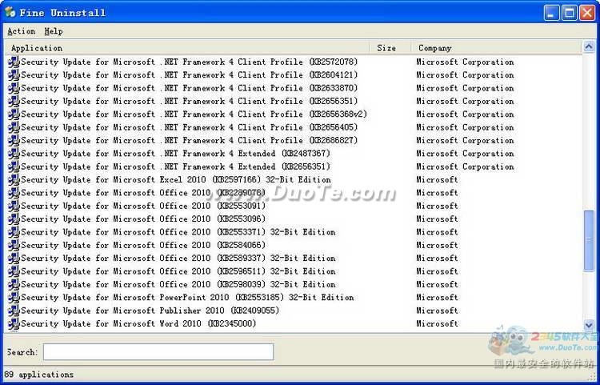Image resolution: width=600 pixels, height=385 pixels.
Task: Click icon of Office 2010 (KB2553371) entry
Action: click(14, 232)
